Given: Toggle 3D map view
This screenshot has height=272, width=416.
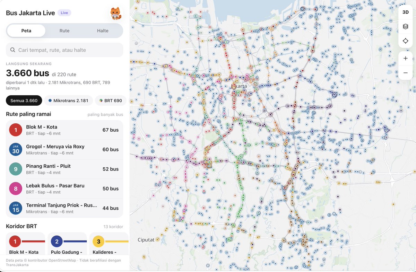Looking at the screenshot, I should pos(406,12).
